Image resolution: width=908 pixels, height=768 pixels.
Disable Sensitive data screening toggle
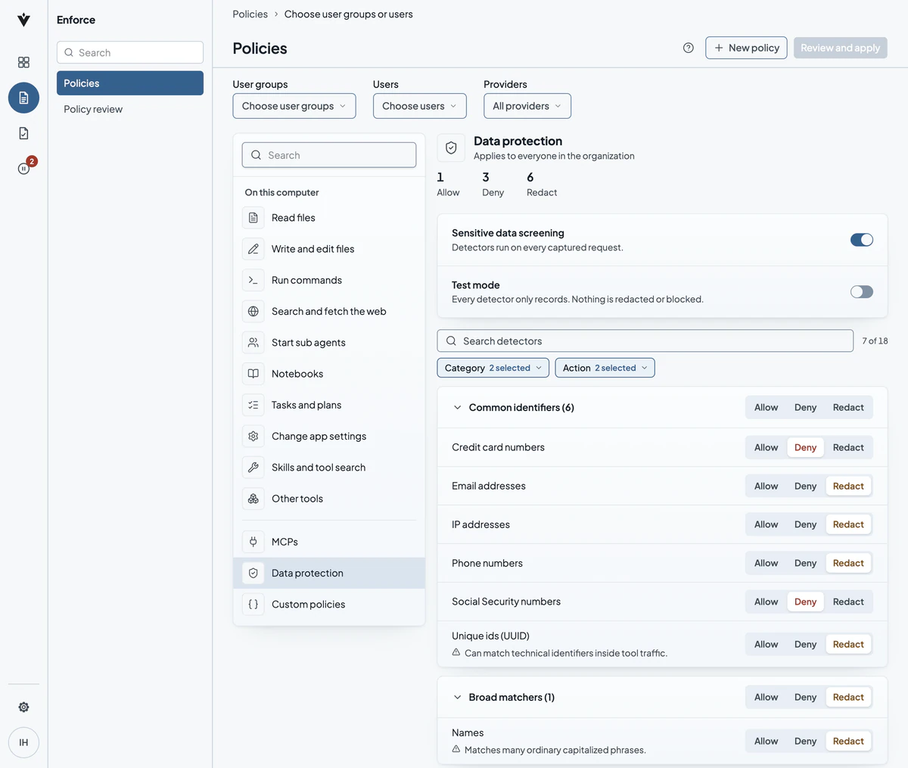point(862,240)
